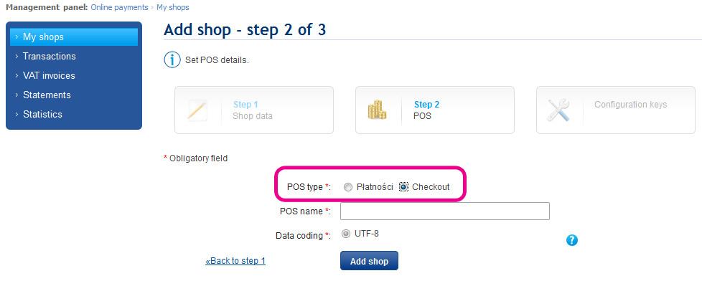Screen dimensions: 702x281
Task: Open the My shops breadcrumb link
Action: tap(173, 7)
